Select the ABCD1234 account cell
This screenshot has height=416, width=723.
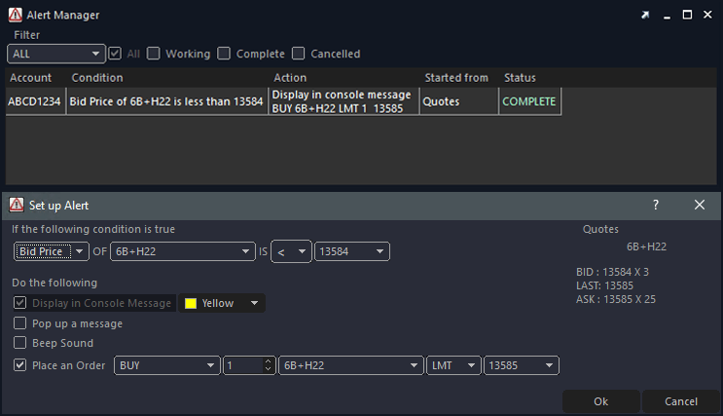click(35, 101)
